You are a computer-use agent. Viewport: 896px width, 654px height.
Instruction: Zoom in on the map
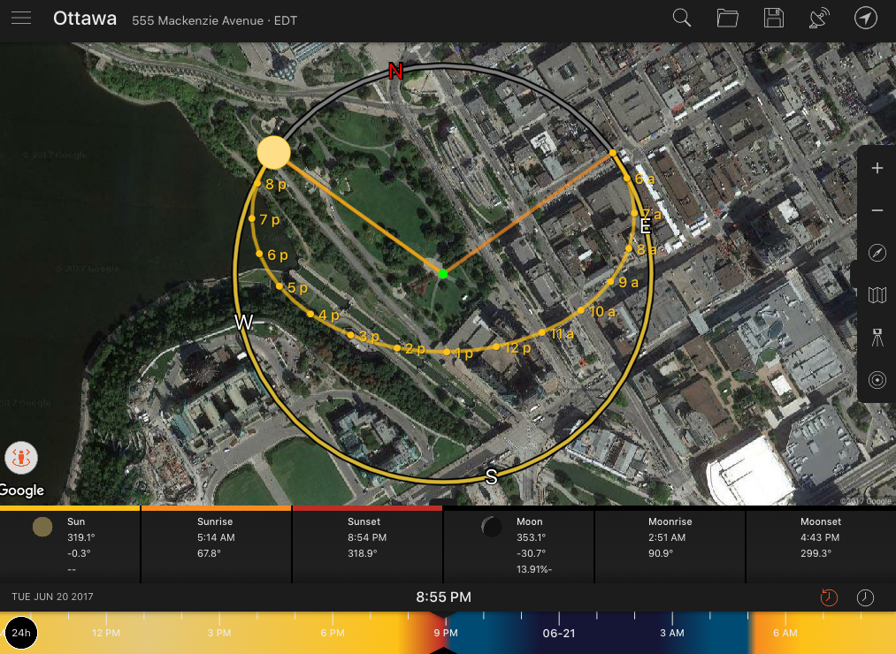[x=877, y=169]
